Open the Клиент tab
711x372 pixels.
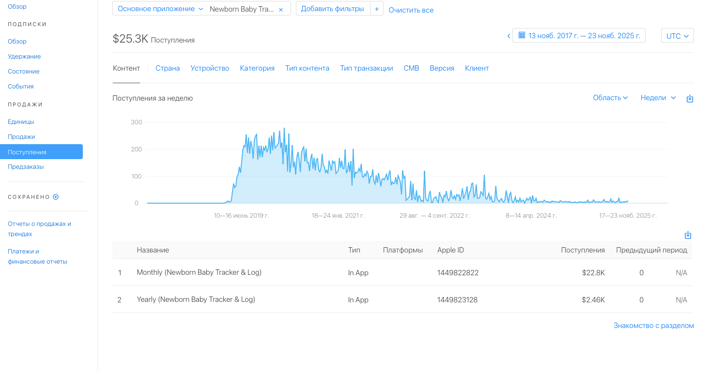[x=477, y=68]
